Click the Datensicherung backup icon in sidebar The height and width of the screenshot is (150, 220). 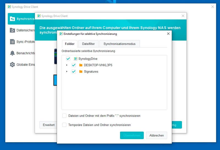point(12,30)
